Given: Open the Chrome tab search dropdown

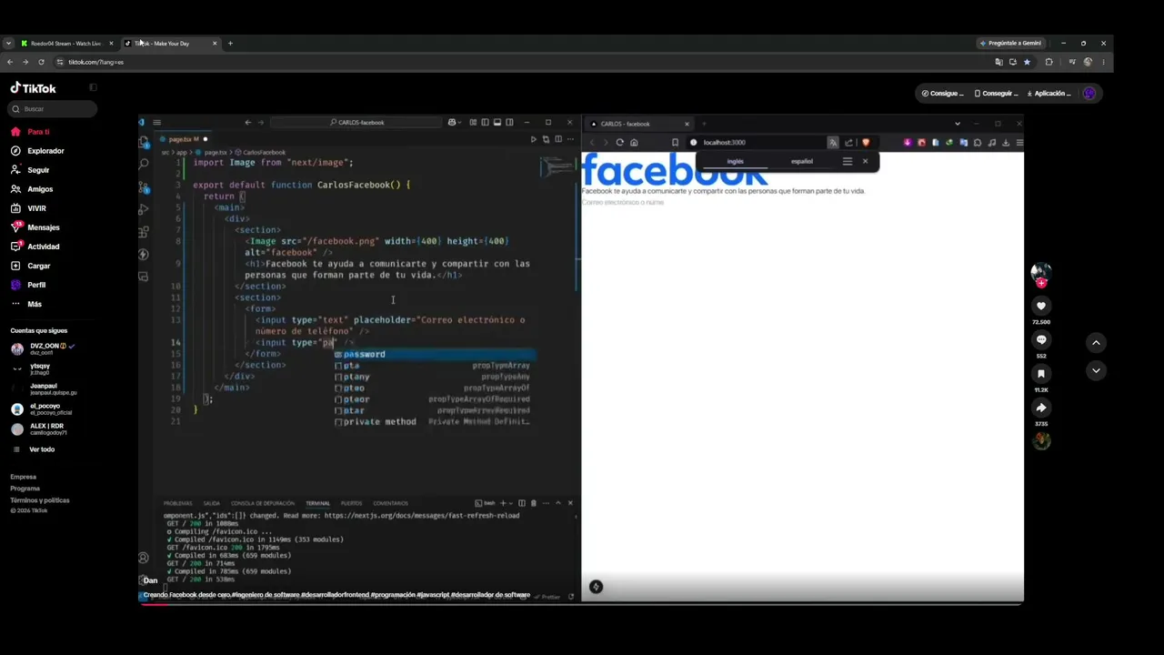Looking at the screenshot, I should (8, 43).
